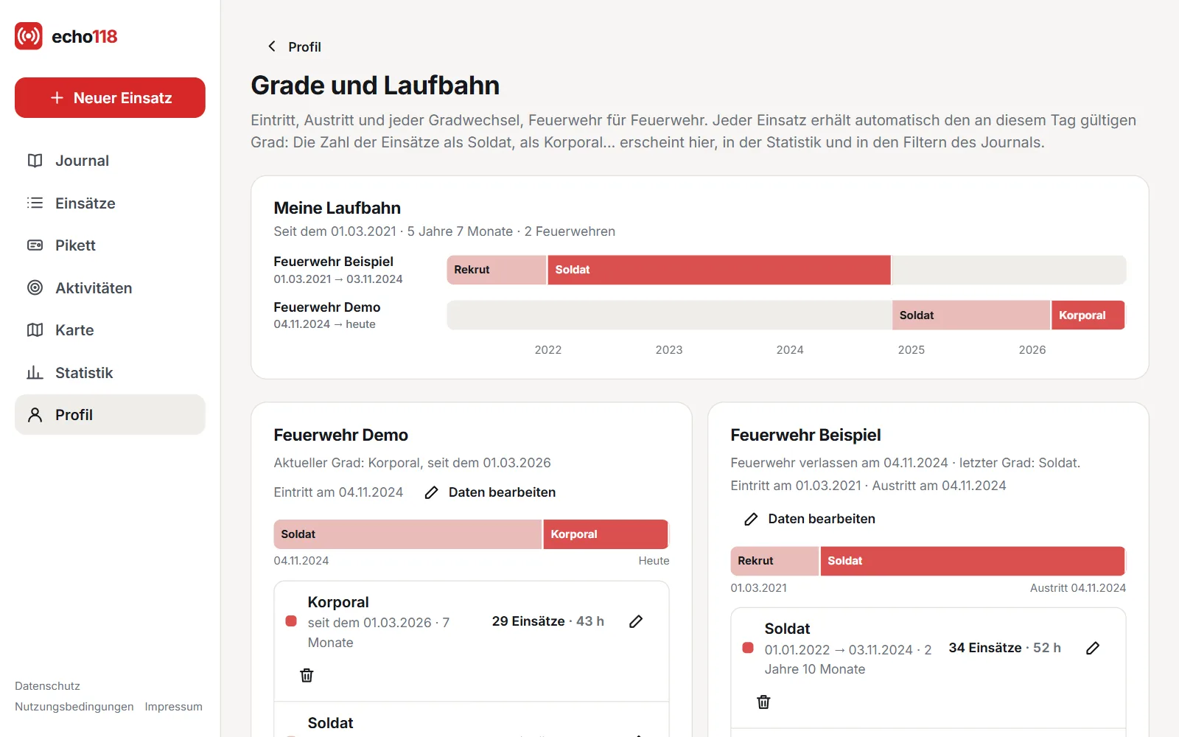
Task: Click the '2024' year label on the timeline axis
Action: pyautogui.click(x=790, y=350)
